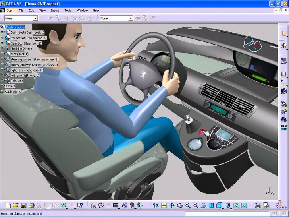Open the Insert menu
Viewport: 289px width, 217px height.
coord(55,10)
